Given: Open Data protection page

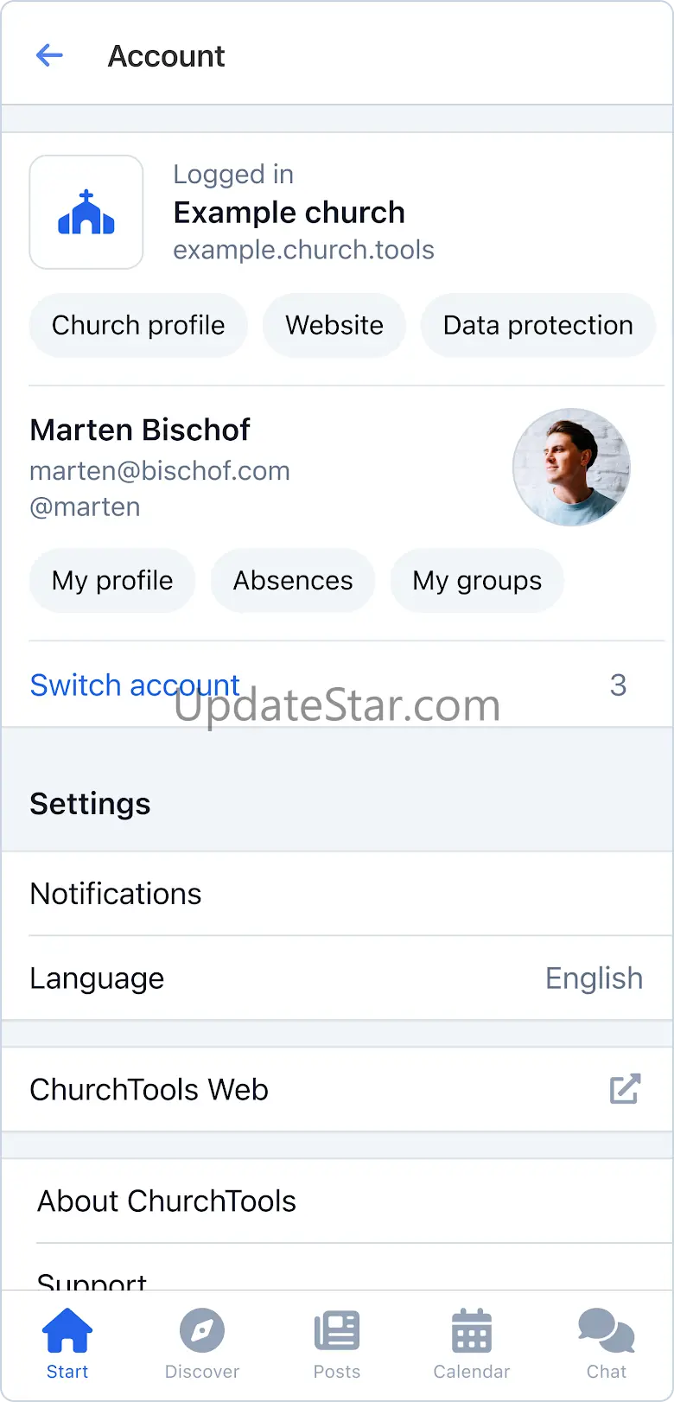Looking at the screenshot, I should pos(537,325).
